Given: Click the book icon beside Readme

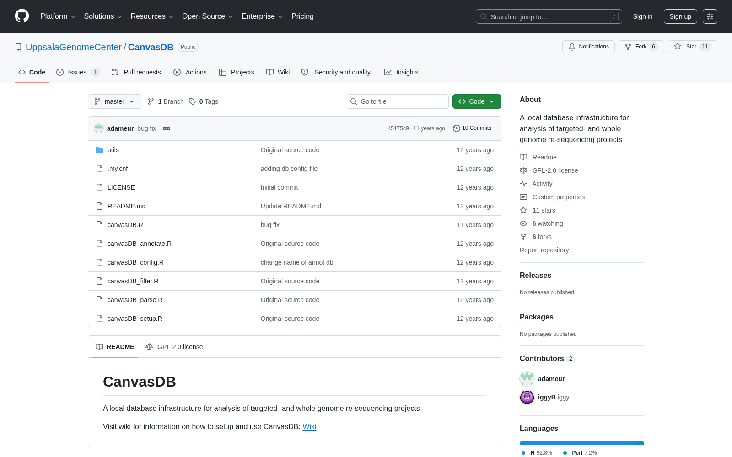Looking at the screenshot, I should (523, 157).
